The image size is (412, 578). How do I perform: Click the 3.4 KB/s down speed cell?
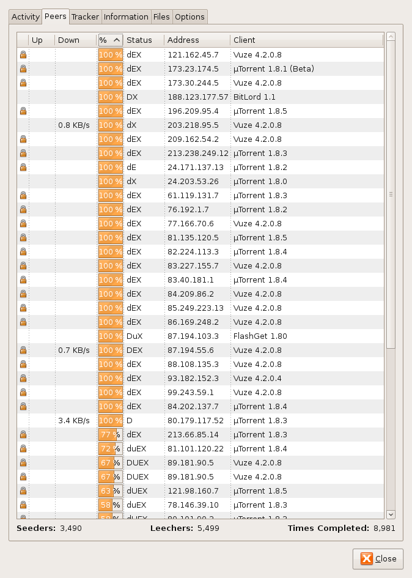coord(74,421)
